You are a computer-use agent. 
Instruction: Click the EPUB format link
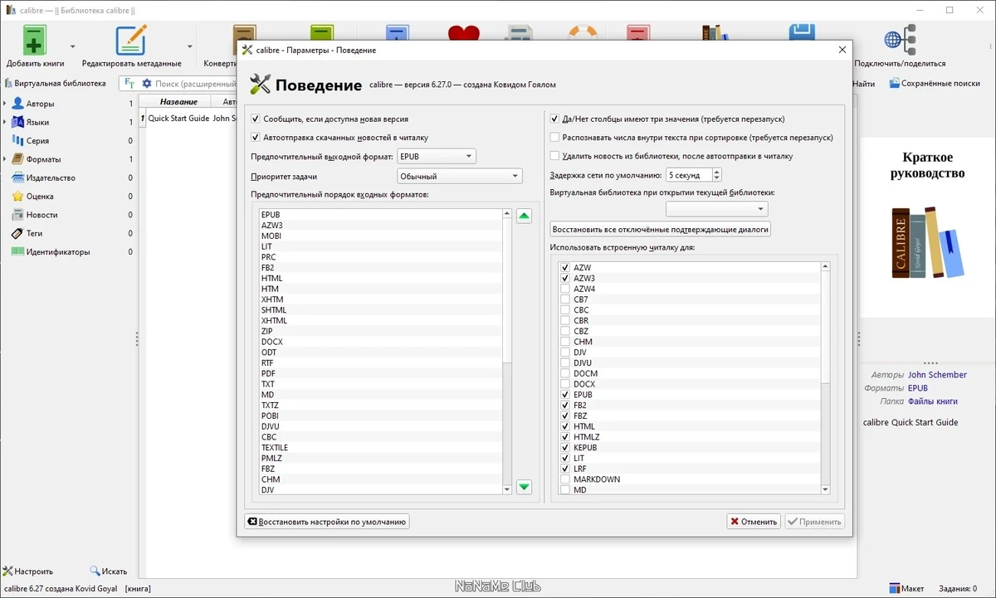click(x=918, y=388)
